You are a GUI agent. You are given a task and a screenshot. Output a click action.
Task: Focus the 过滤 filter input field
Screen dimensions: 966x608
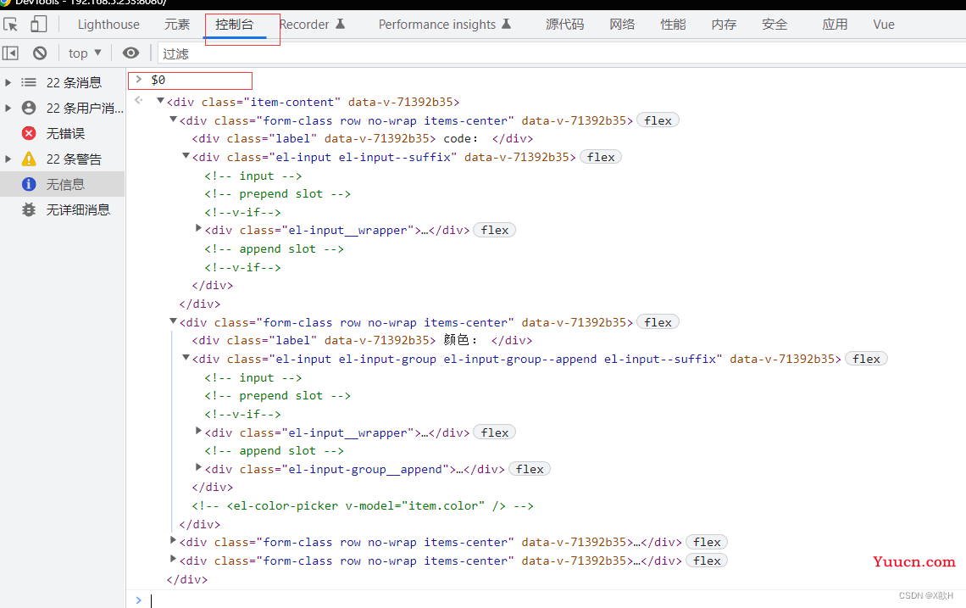coord(561,53)
